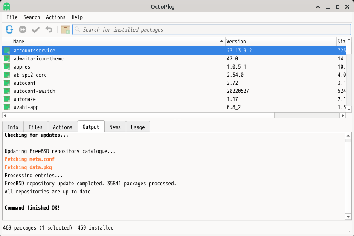Screen dimensions: 354x236
Task: Select the automake package row
Action: [174, 99]
